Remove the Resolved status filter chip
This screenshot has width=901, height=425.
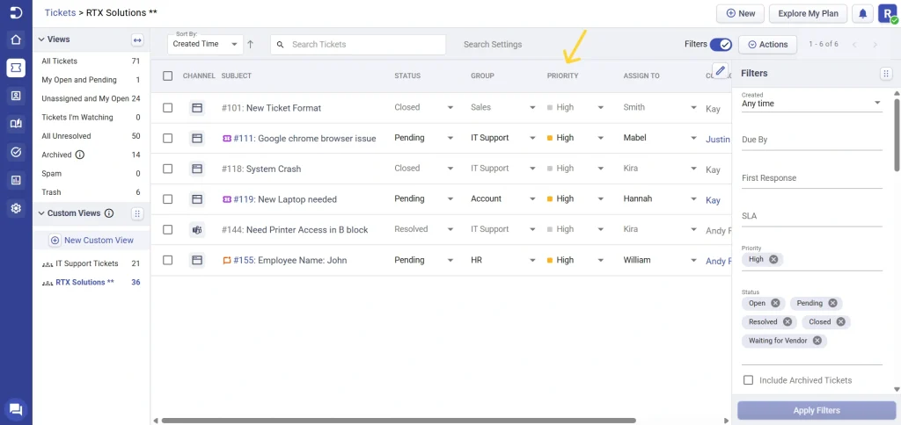tap(787, 321)
